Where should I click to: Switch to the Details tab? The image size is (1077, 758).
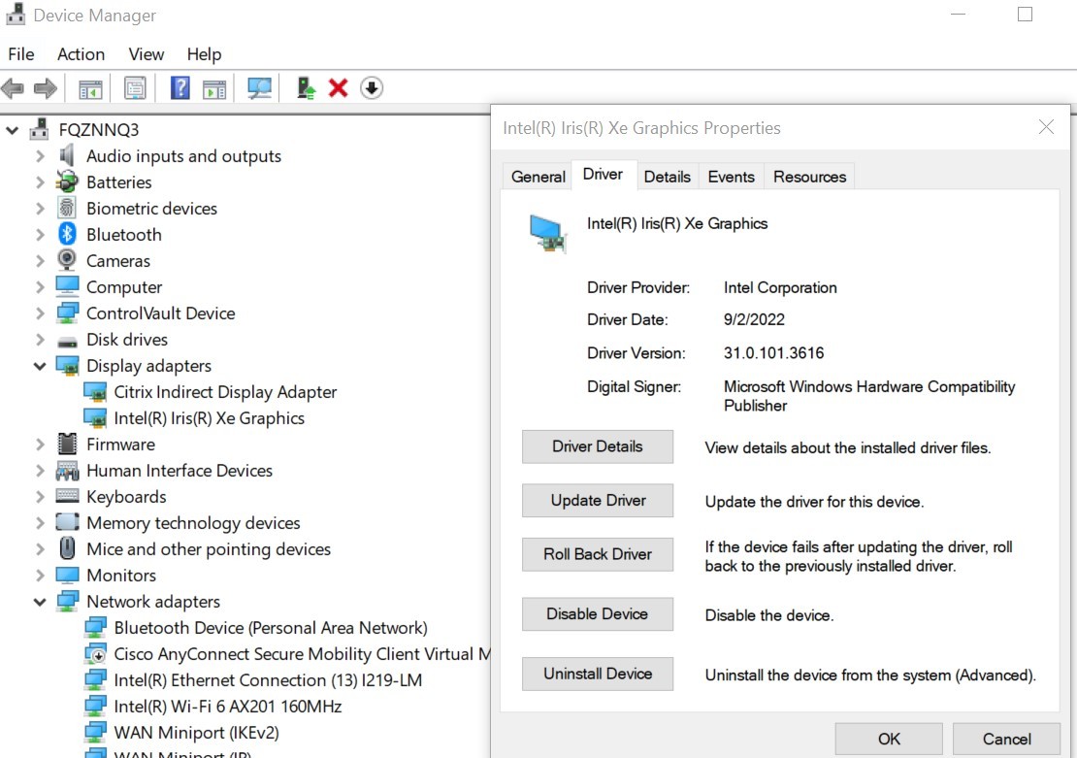[667, 177]
